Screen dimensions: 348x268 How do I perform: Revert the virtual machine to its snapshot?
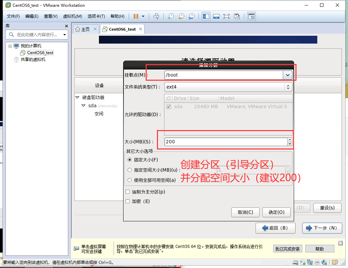coord(181,16)
